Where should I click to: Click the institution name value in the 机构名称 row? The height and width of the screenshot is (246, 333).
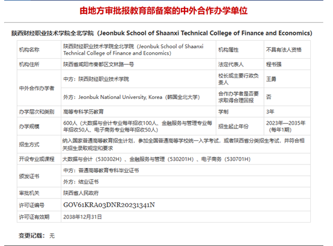click(x=133, y=50)
